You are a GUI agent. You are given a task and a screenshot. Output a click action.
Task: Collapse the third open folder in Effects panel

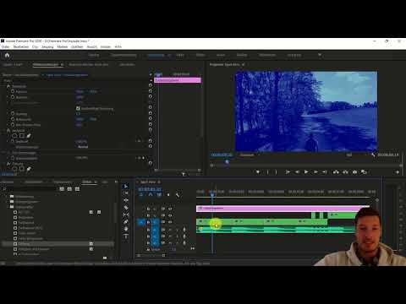click(x=8, y=207)
